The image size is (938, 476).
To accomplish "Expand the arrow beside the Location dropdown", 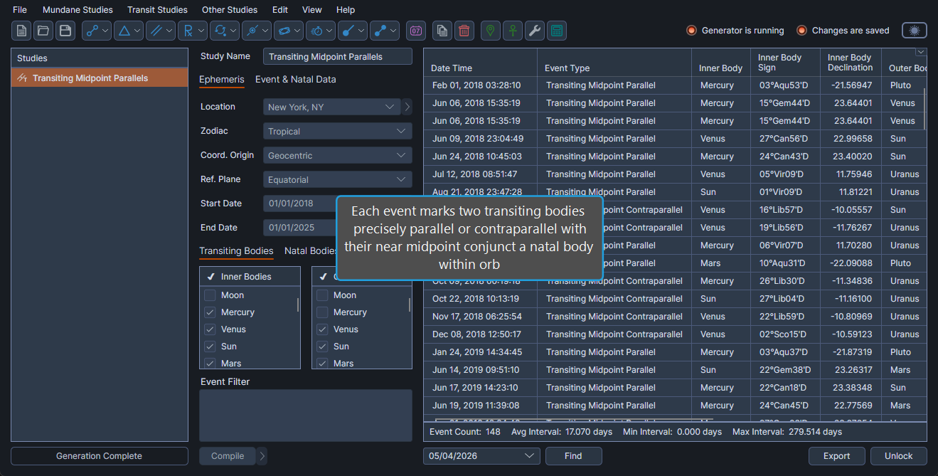I will tap(407, 107).
